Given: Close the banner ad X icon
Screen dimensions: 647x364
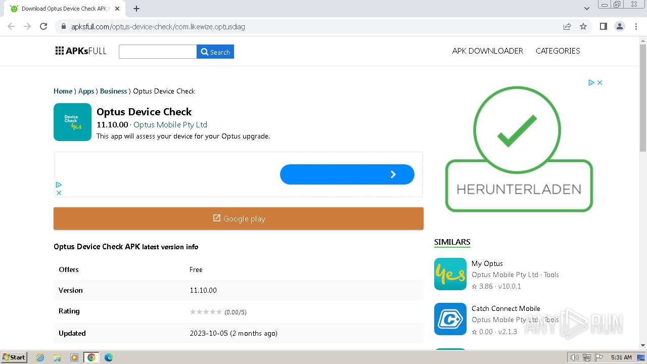Looking at the screenshot, I should tap(59, 193).
